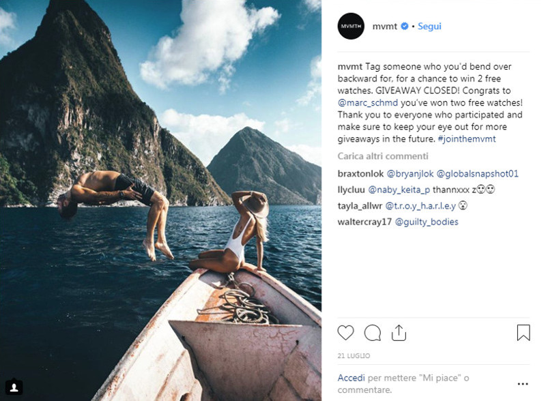Image resolution: width=546 pixels, height=401 pixels.
Task: Like the post with the heart icon
Action: tap(346, 333)
